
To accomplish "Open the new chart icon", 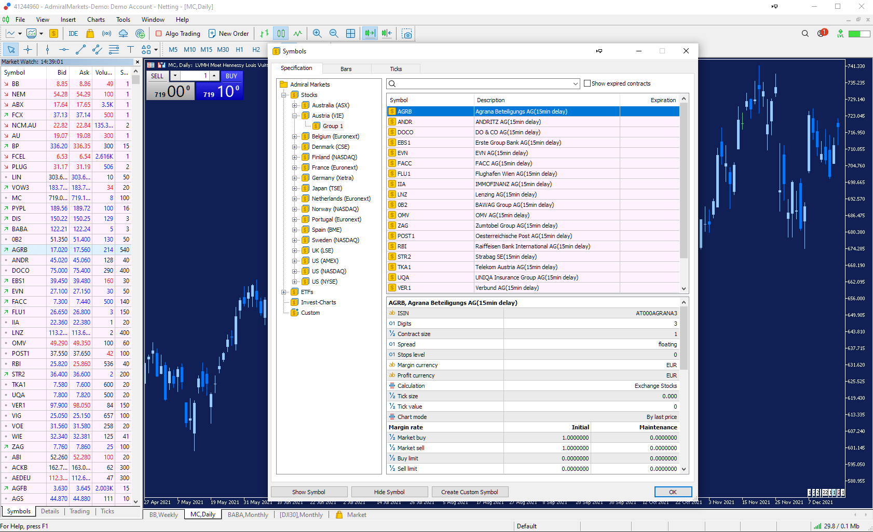I will [10, 34].
